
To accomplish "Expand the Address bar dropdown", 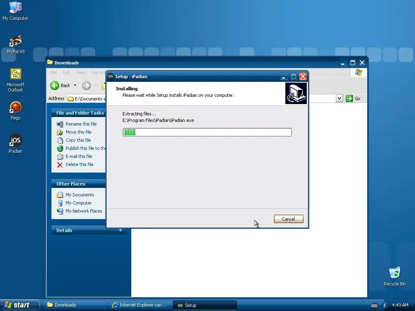I will tap(339, 98).
